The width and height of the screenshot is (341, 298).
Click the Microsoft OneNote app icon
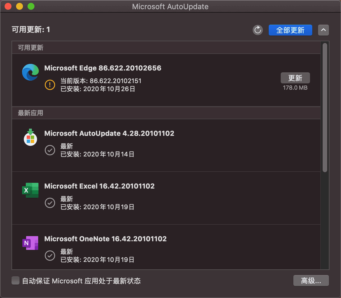point(30,243)
